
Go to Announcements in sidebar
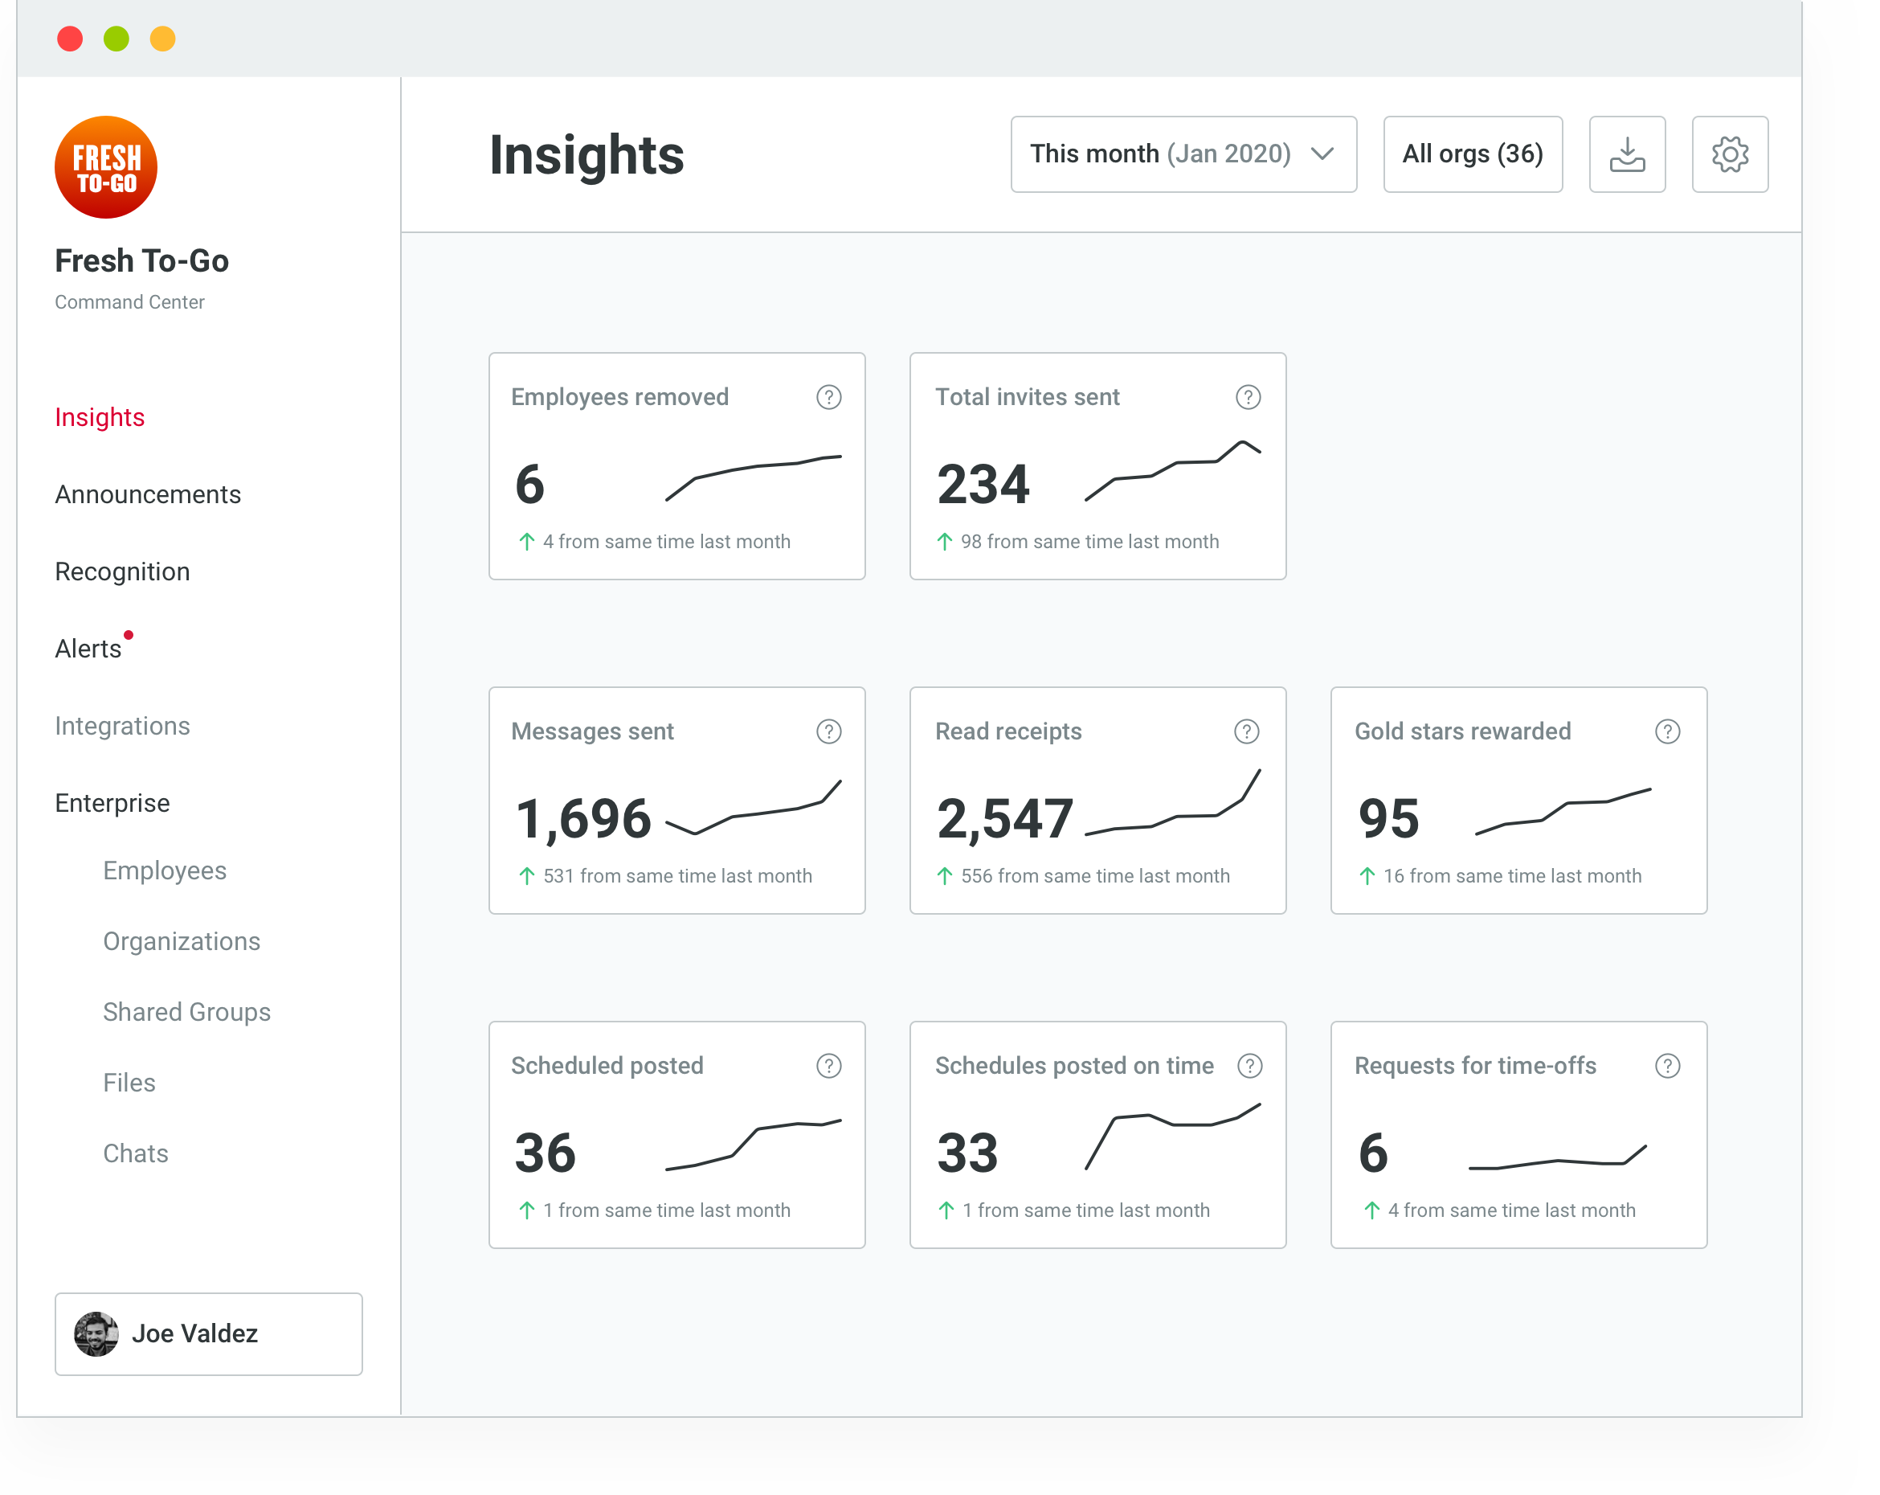[147, 494]
